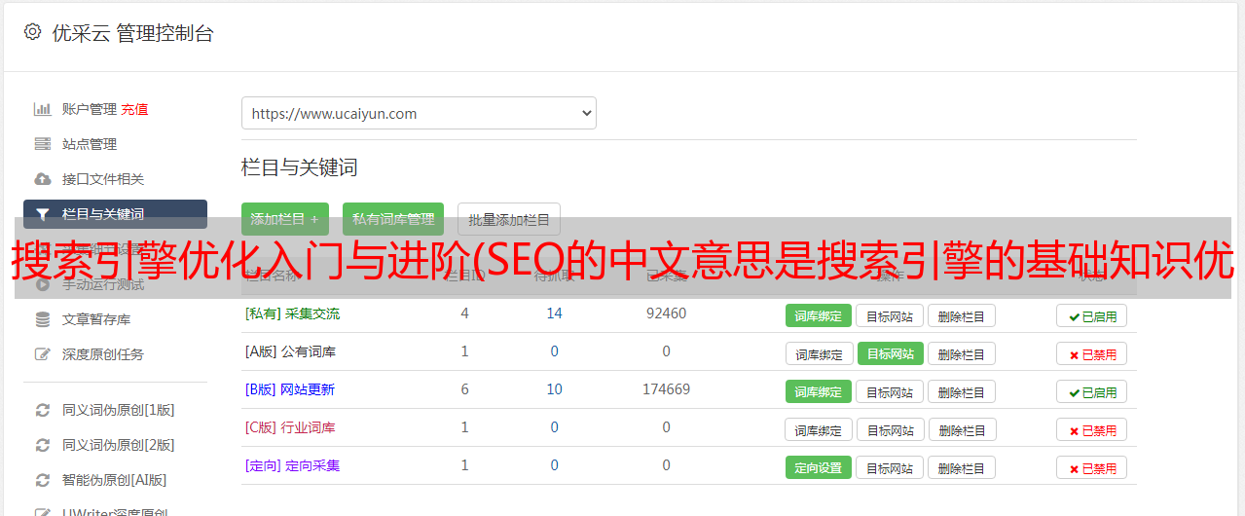Toggle 已启用 status for 网站更新
This screenshot has height=516, width=1245.
pyautogui.click(x=1091, y=391)
